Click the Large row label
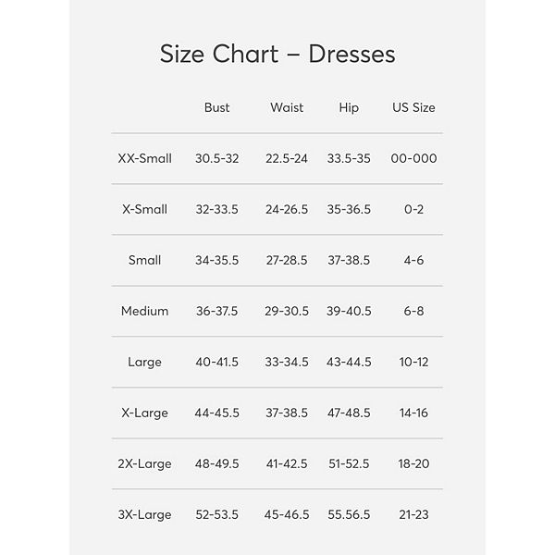 click(145, 363)
